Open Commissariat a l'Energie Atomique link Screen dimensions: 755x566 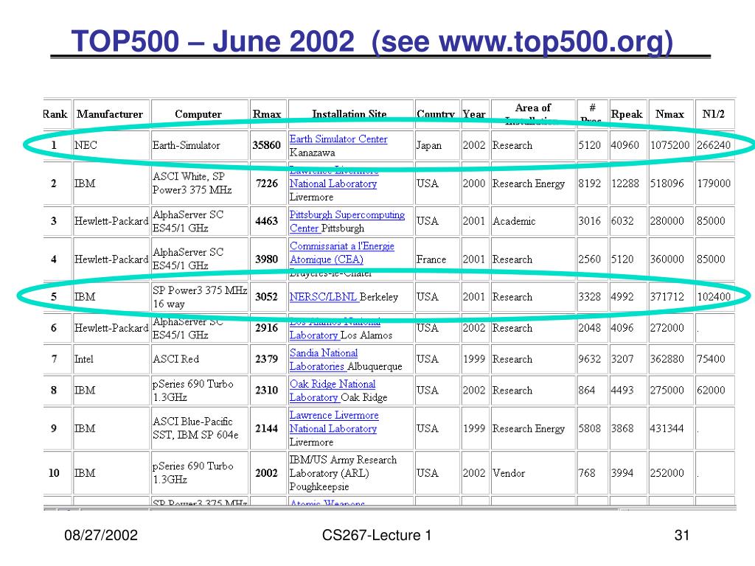point(342,253)
